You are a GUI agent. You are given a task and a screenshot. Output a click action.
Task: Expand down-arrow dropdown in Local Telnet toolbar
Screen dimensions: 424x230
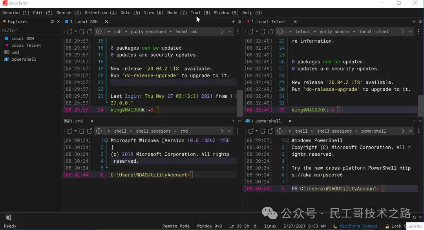[411, 32]
